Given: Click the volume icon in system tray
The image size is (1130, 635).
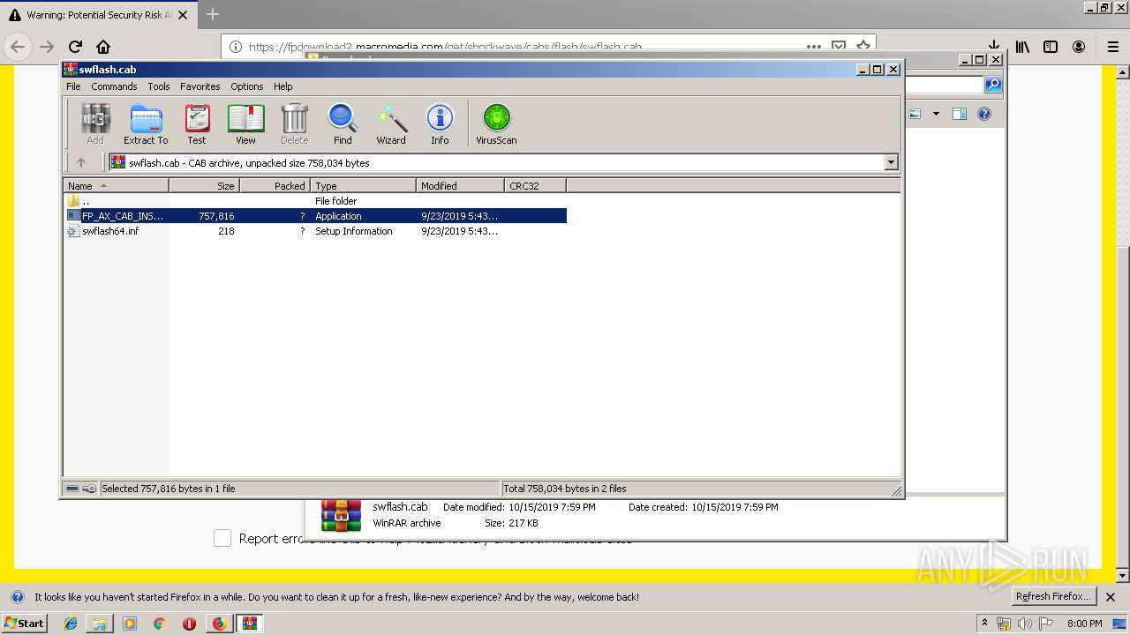Looking at the screenshot, I should pos(1024,624).
